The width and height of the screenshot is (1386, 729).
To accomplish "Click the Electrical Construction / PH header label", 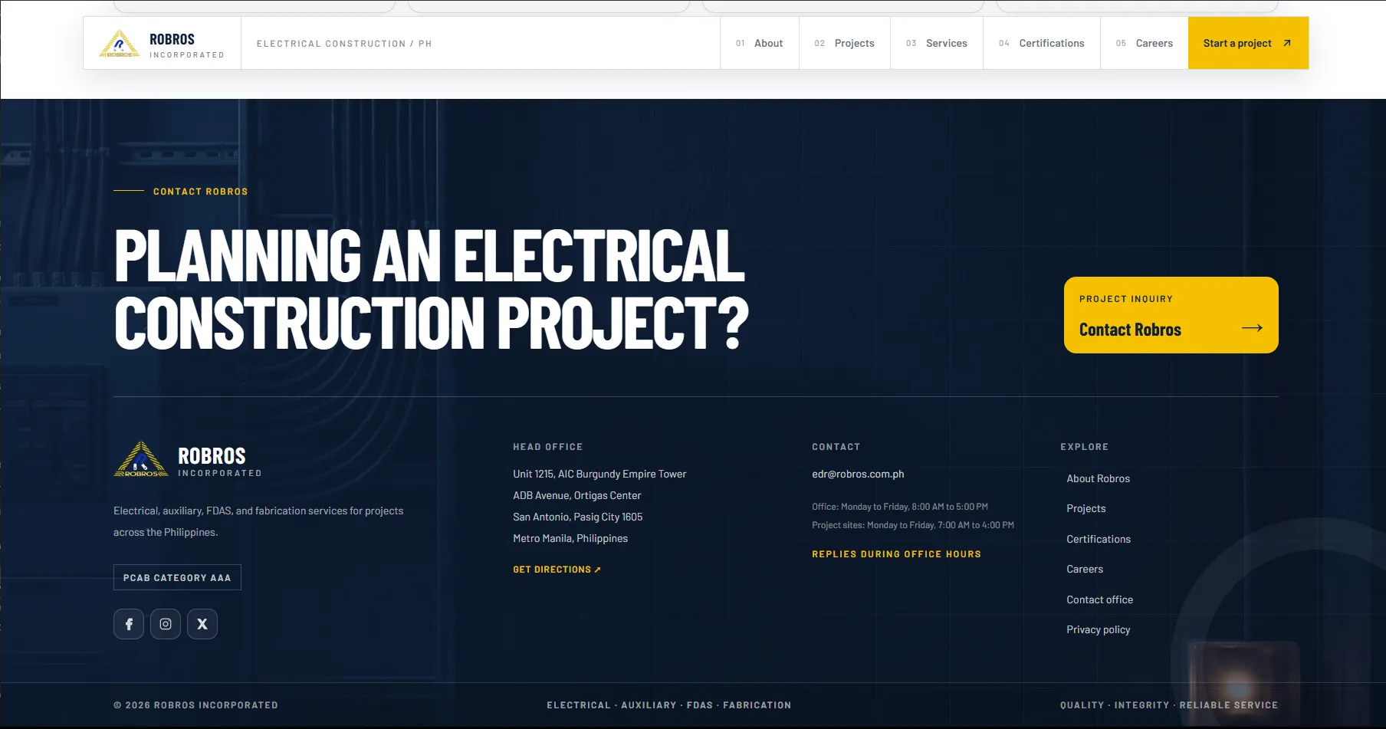I will click(344, 44).
